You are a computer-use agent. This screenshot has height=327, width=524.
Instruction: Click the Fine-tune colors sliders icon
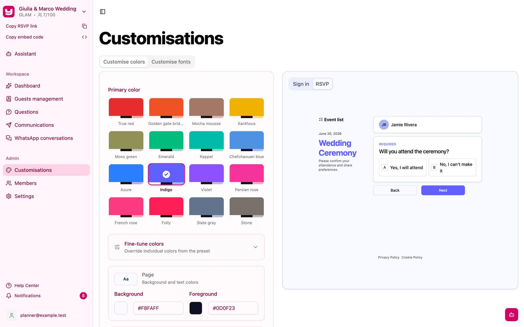click(117, 247)
